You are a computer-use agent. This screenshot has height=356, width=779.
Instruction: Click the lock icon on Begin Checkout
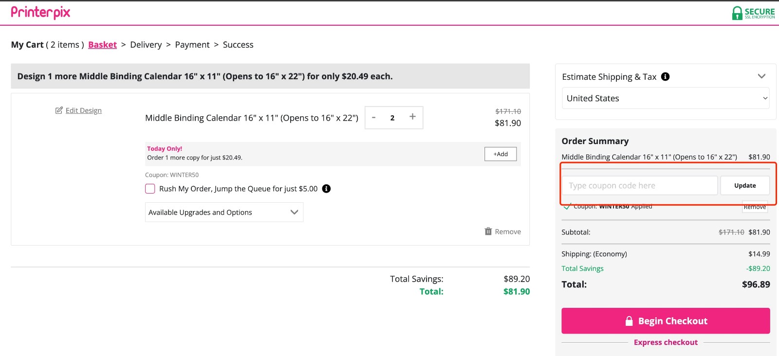(629, 321)
